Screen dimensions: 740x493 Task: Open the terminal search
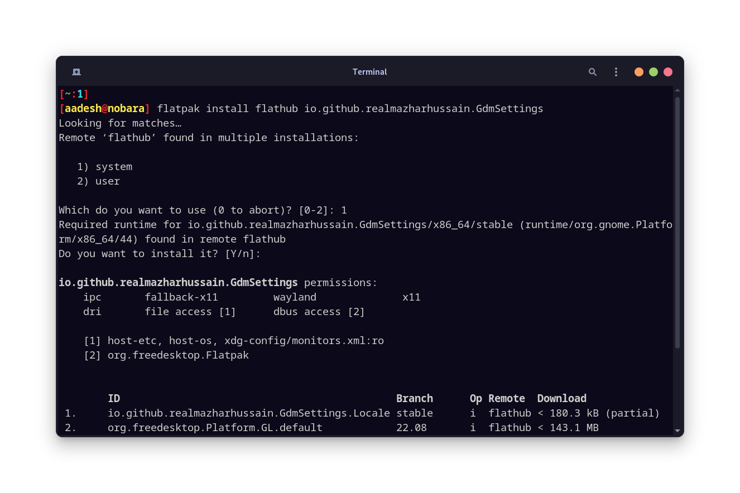tap(592, 72)
